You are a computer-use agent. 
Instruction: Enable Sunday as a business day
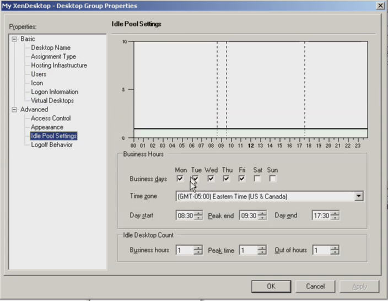pos(272,179)
